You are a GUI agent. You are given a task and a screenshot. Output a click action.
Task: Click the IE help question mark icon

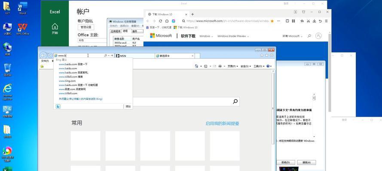click(268, 66)
